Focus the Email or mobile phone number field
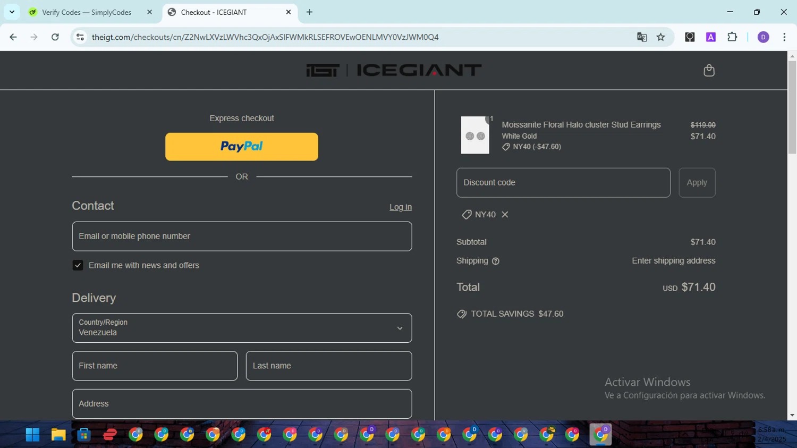 (242, 236)
